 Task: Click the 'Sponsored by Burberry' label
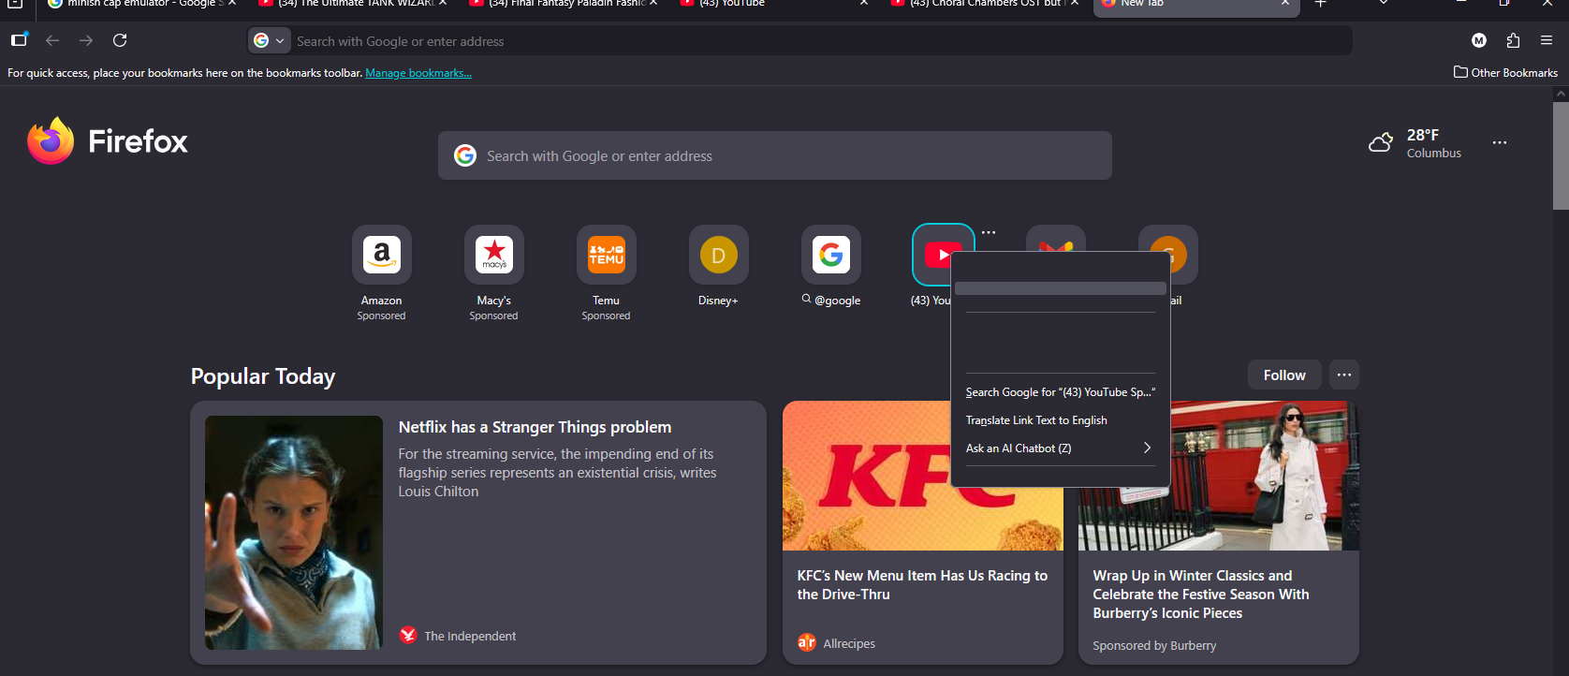coord(1154,645)
